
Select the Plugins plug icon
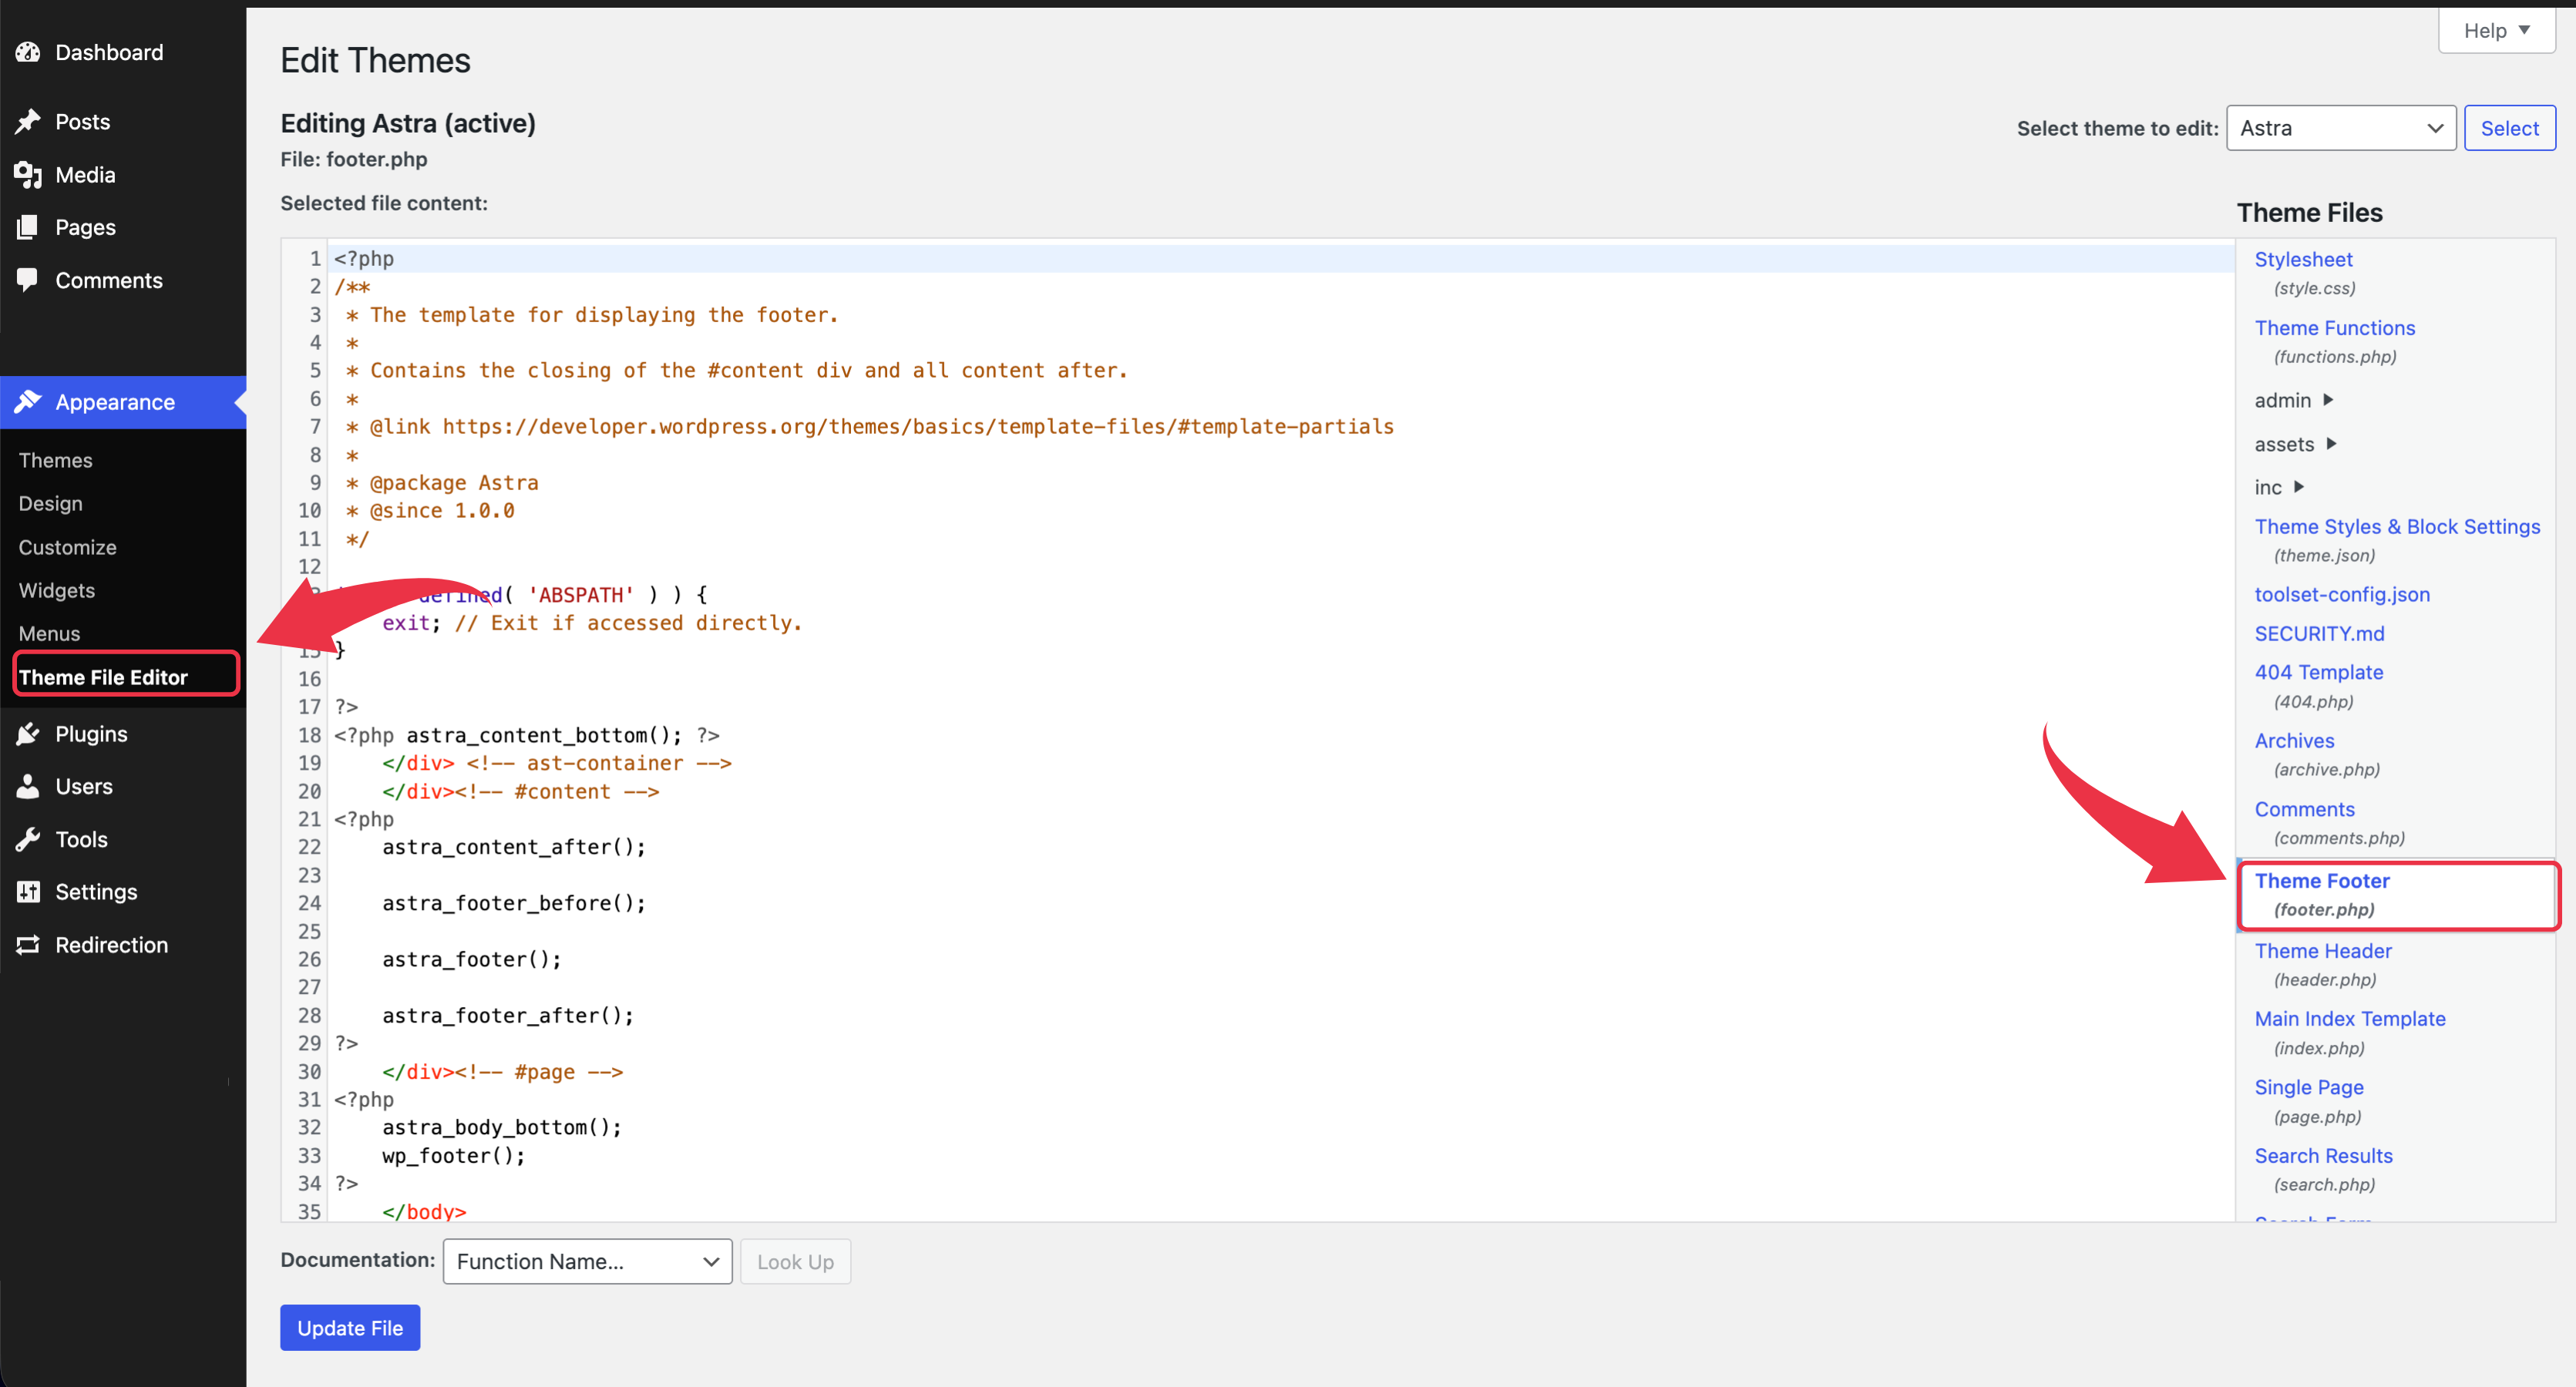(x=28, y=733)
